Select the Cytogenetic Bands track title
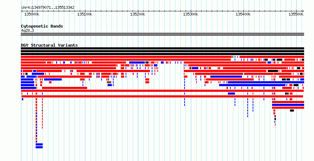 pyautogui.click(x=42, y=26)
